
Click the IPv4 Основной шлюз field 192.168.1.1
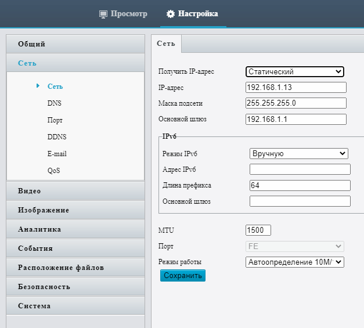click(295, 120)
